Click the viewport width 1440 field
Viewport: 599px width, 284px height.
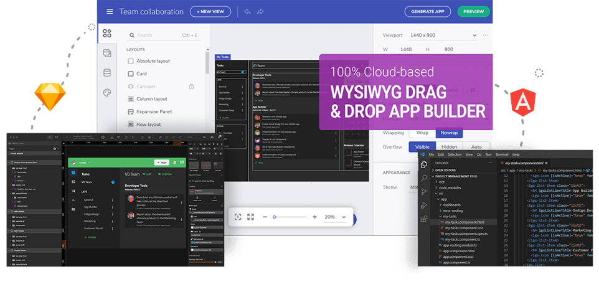406,49
